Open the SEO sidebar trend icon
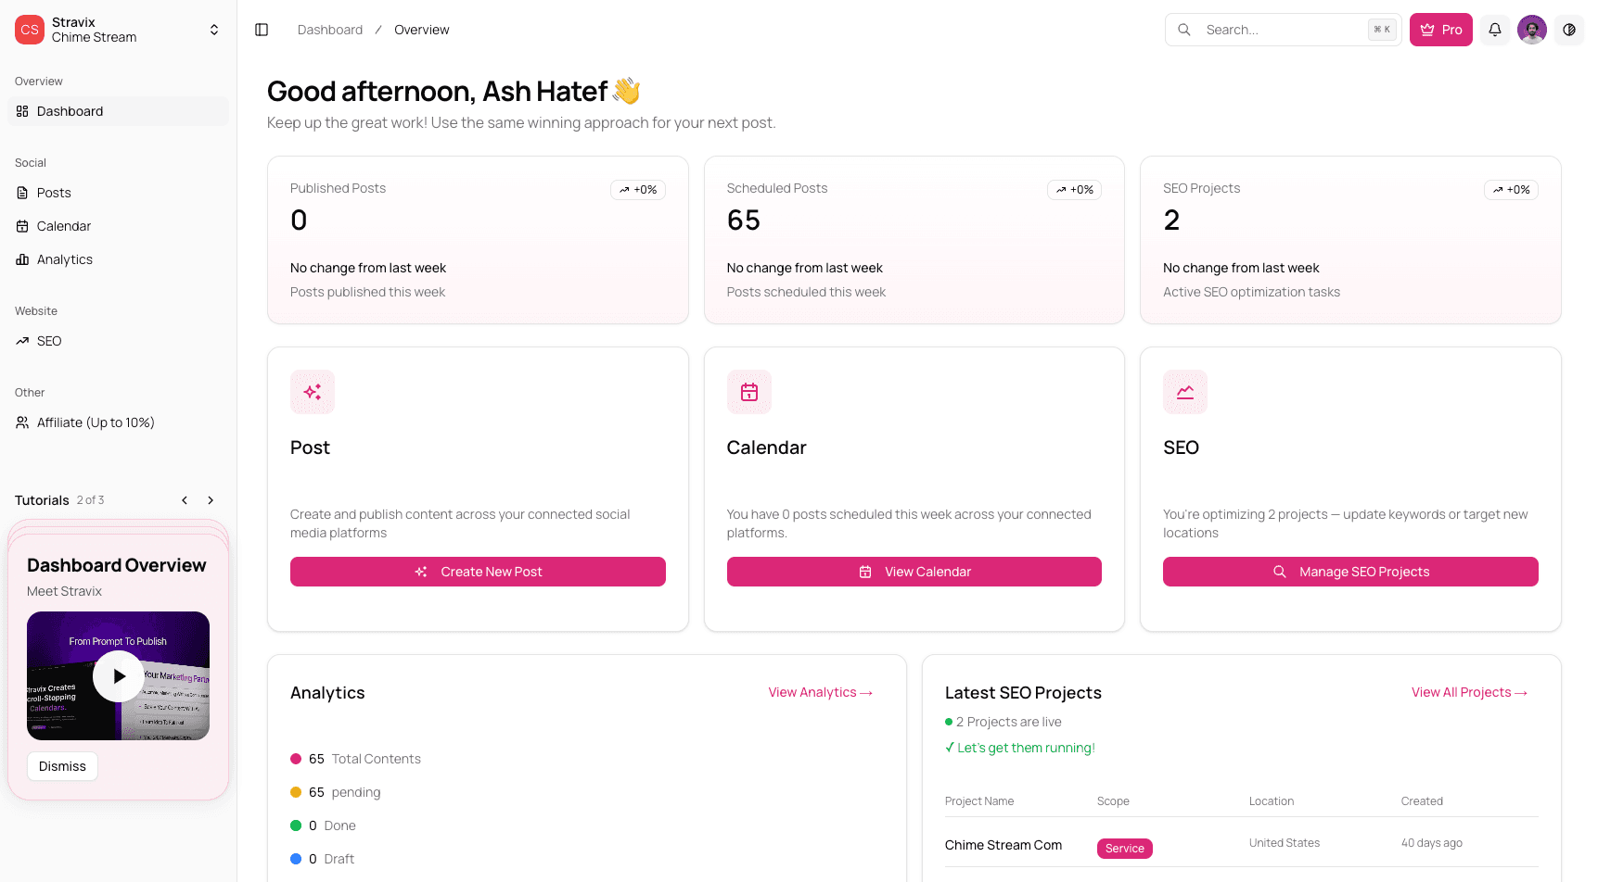 [22, 341]
